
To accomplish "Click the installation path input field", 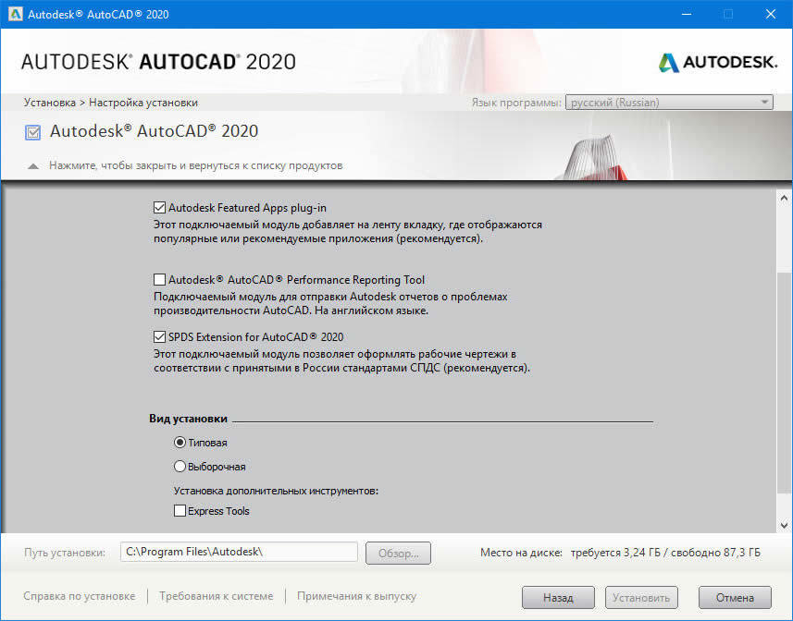I will [239, 553].
